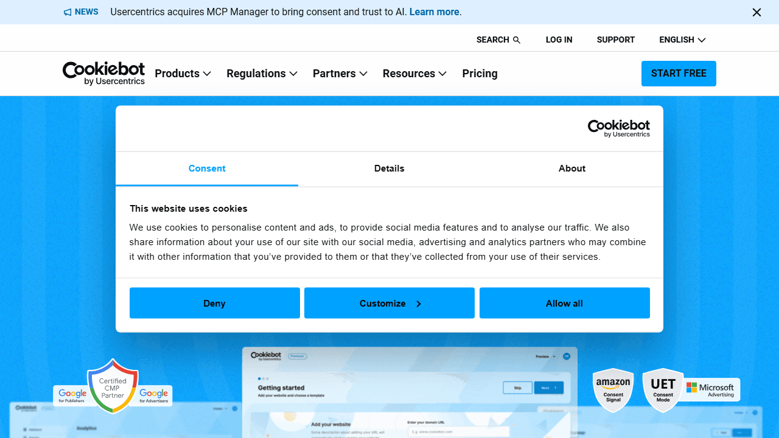Click the Amazon Consent Signal badge

(613, 390)
